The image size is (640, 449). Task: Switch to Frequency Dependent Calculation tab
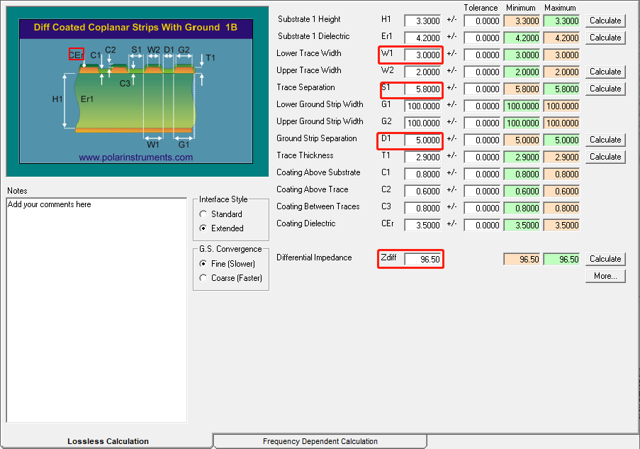(x=320, y=441)
